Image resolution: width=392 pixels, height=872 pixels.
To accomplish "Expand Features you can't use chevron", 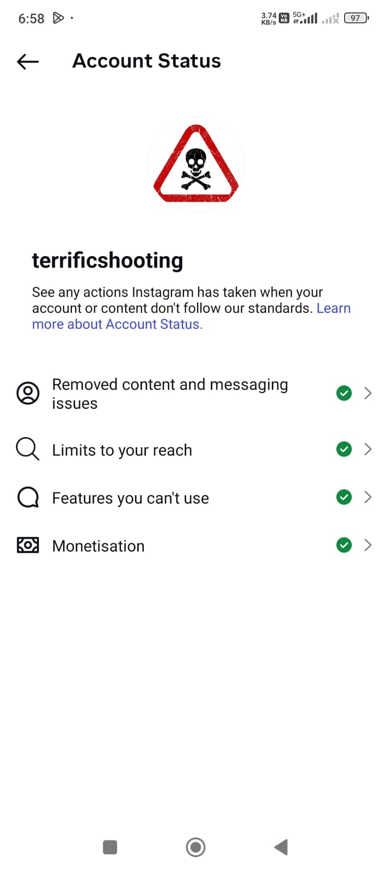I will pos(368,497).
